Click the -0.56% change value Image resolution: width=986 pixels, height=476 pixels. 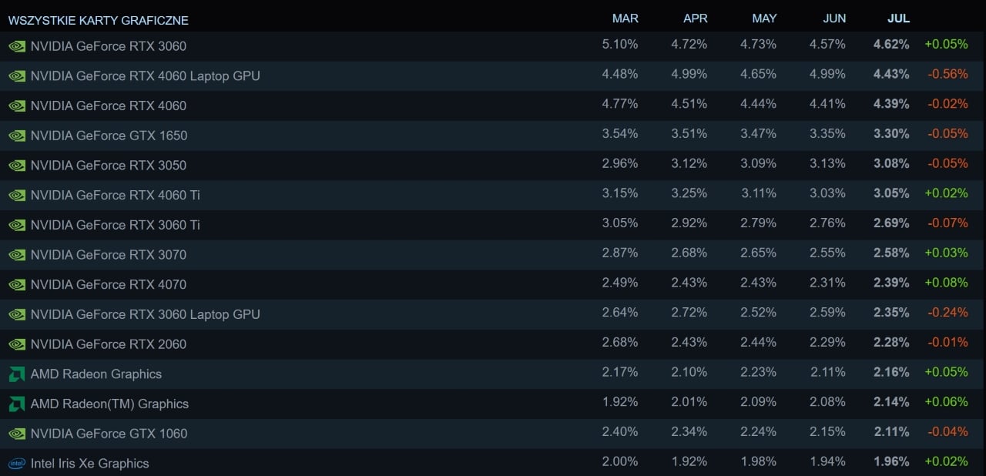947,74
